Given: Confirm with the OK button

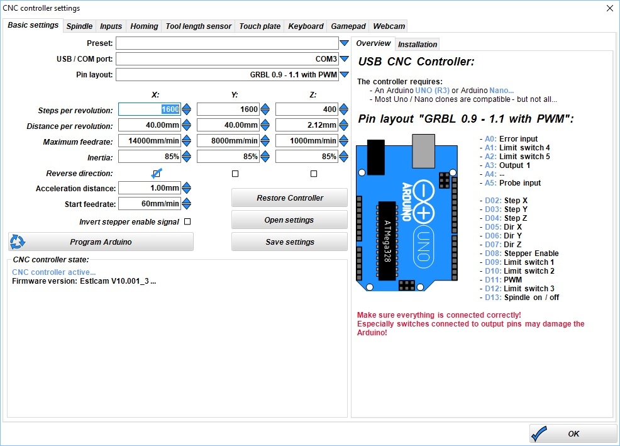Looking at the screenshot, I should (x=573, y=433).
